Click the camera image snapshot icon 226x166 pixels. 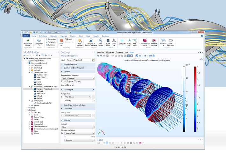click(150, 56)
